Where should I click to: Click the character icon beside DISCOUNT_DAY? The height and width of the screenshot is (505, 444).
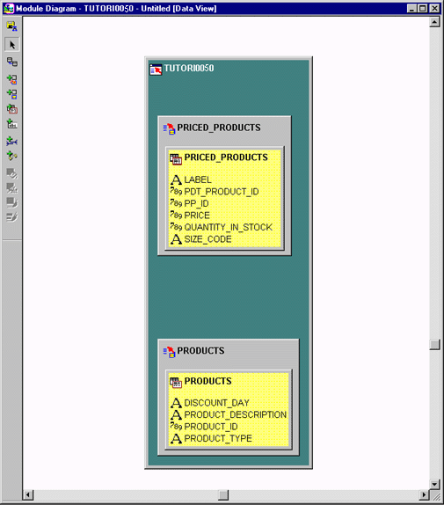tap(176, 403)
